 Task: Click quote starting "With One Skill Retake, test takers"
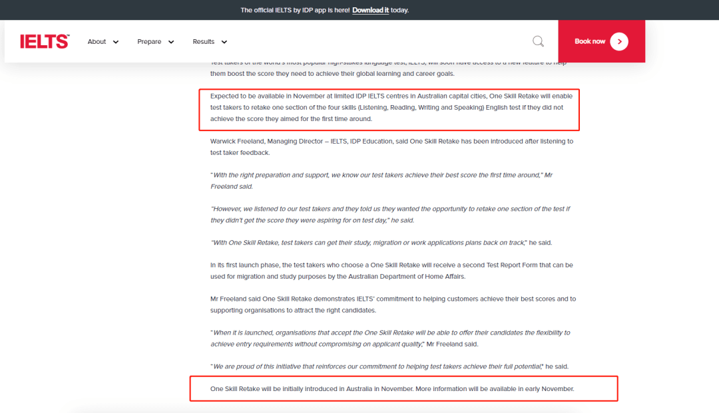(x=381, y=243)
